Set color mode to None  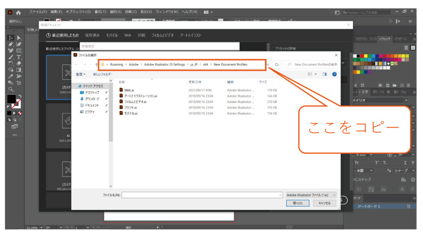[20, 113]
